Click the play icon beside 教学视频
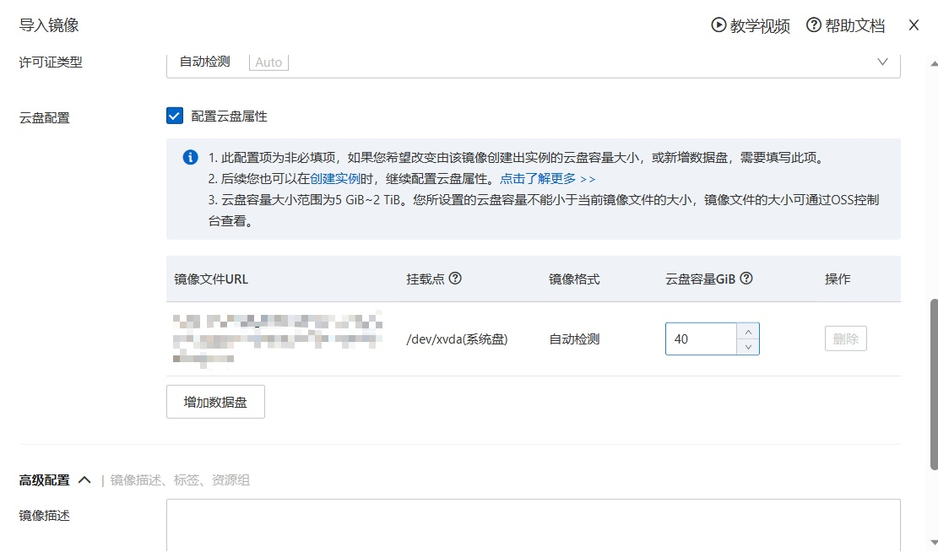Image resolution: width=938 pixels, height=558 pixels. [718, 25]
